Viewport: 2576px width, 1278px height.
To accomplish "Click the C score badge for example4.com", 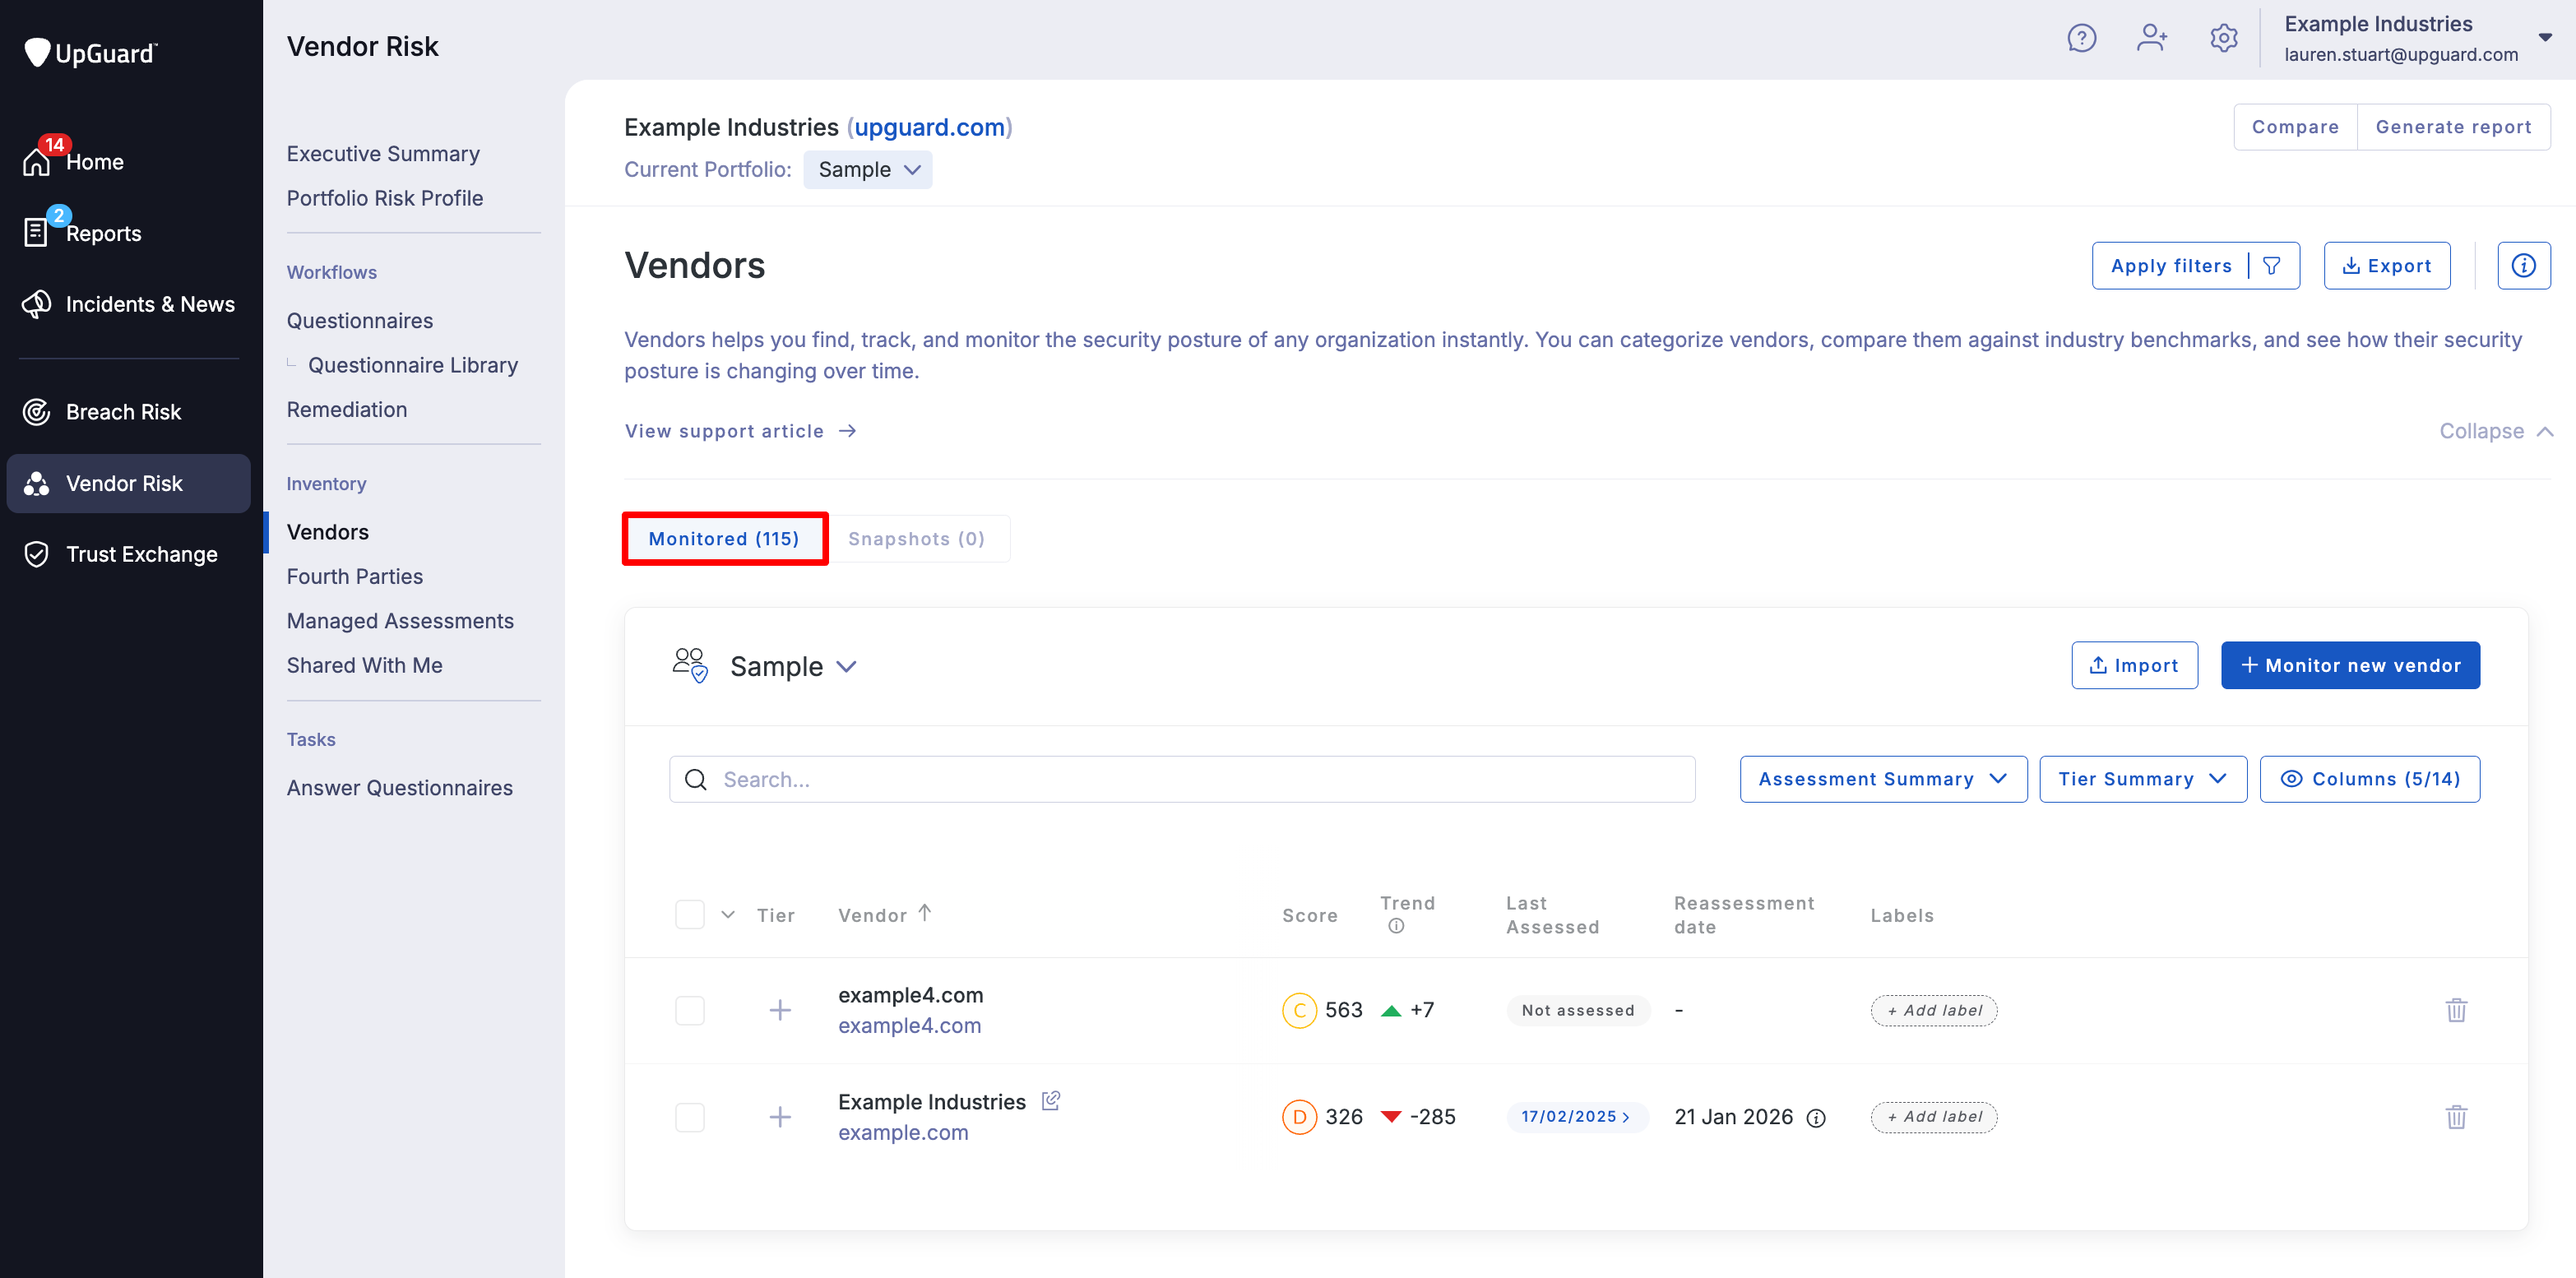I will [x=1299, y=1010].
